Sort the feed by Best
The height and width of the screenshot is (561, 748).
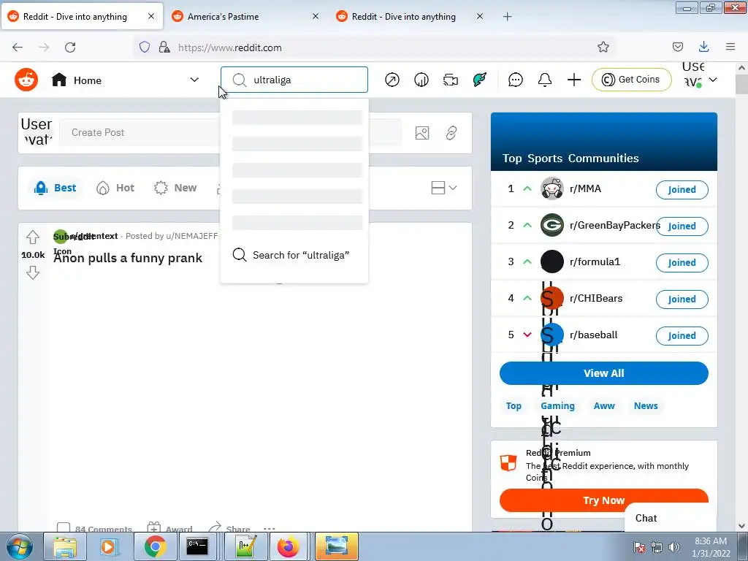[x=56, y=188]
